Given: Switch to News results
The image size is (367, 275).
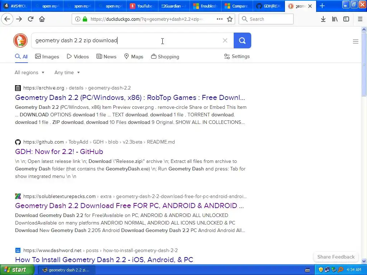Looking at the screenshot, I should 106,57.
